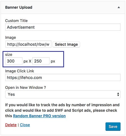This screenshot has height=136, width=126.
Task: Click the Custom Title label
Action: 16,21
